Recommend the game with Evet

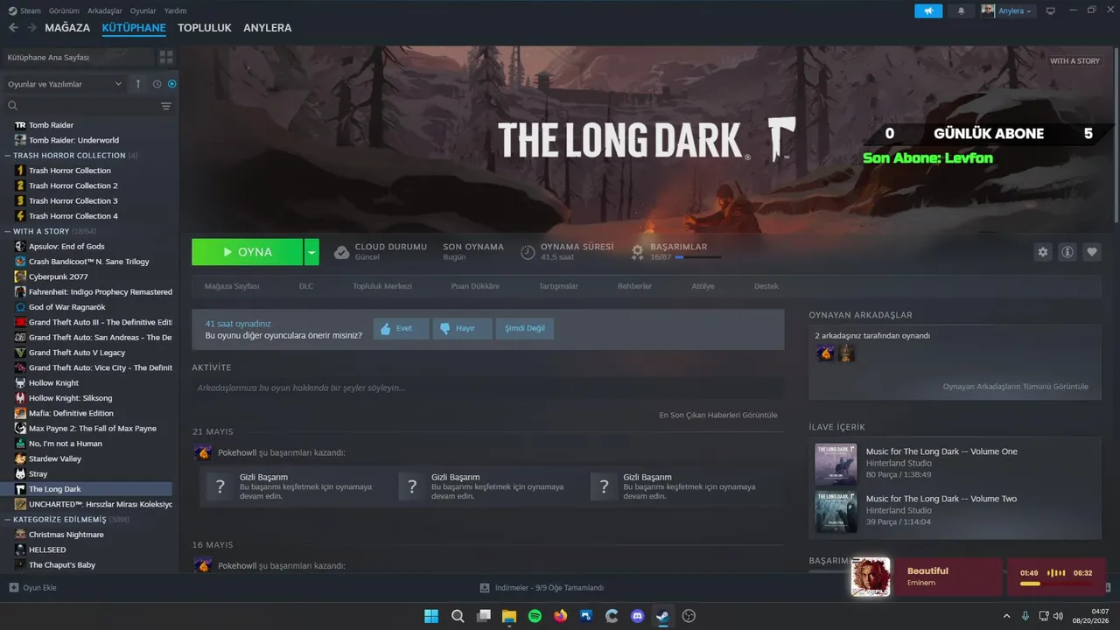(401, 328)
